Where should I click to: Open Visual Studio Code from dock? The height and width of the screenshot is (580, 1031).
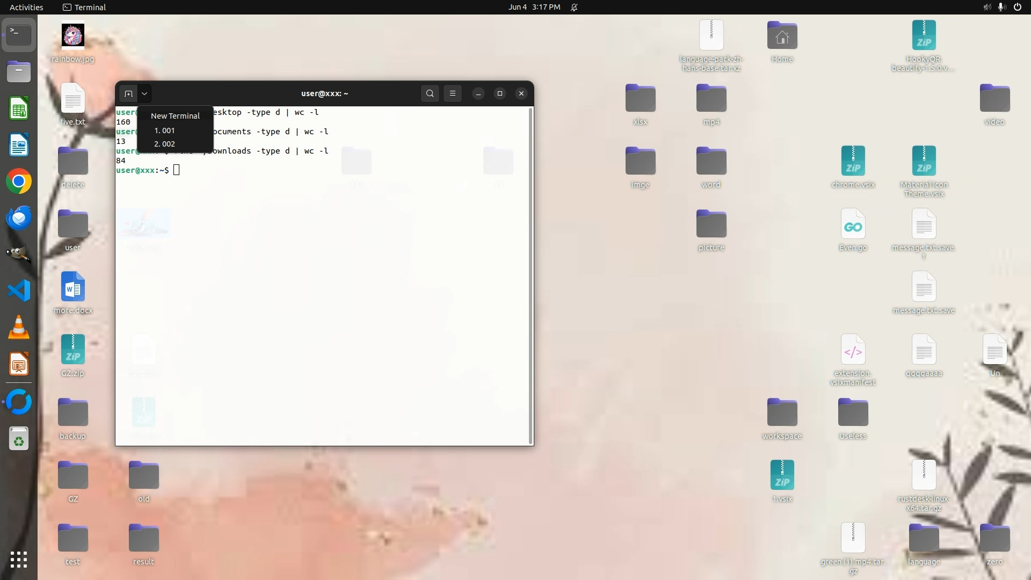(x=19, y=291)
